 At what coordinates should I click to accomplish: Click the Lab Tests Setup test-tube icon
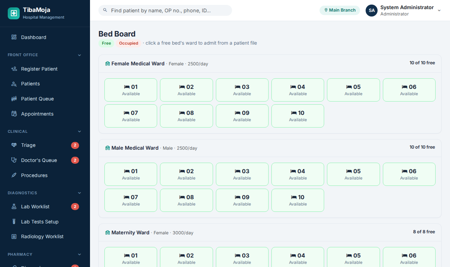(14, 222)
